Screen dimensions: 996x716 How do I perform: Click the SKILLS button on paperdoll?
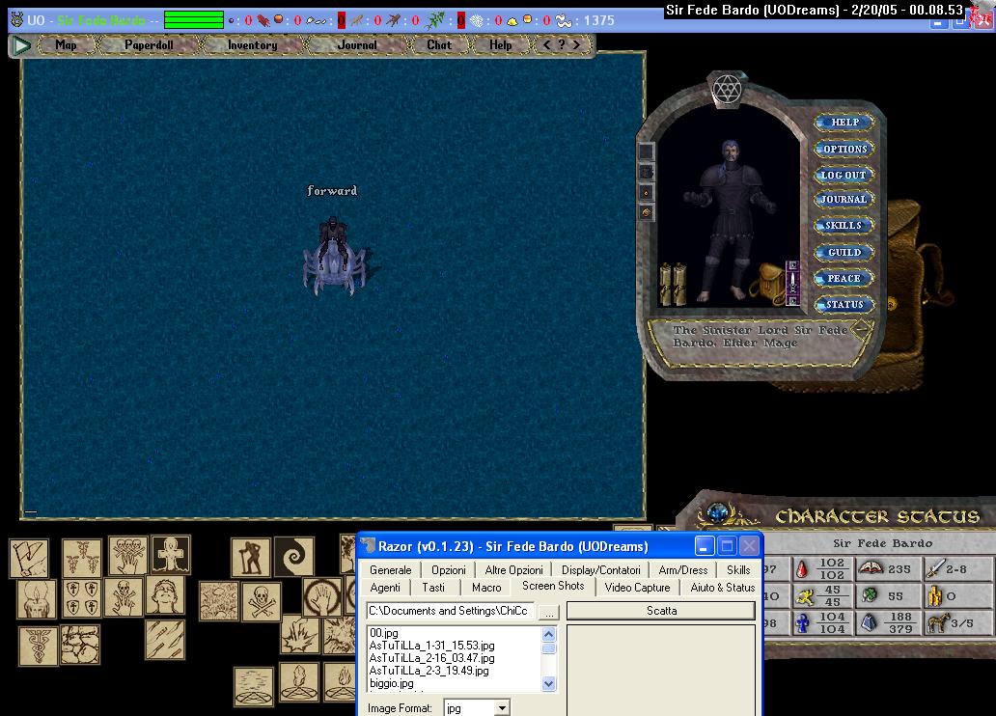point(844,226)
